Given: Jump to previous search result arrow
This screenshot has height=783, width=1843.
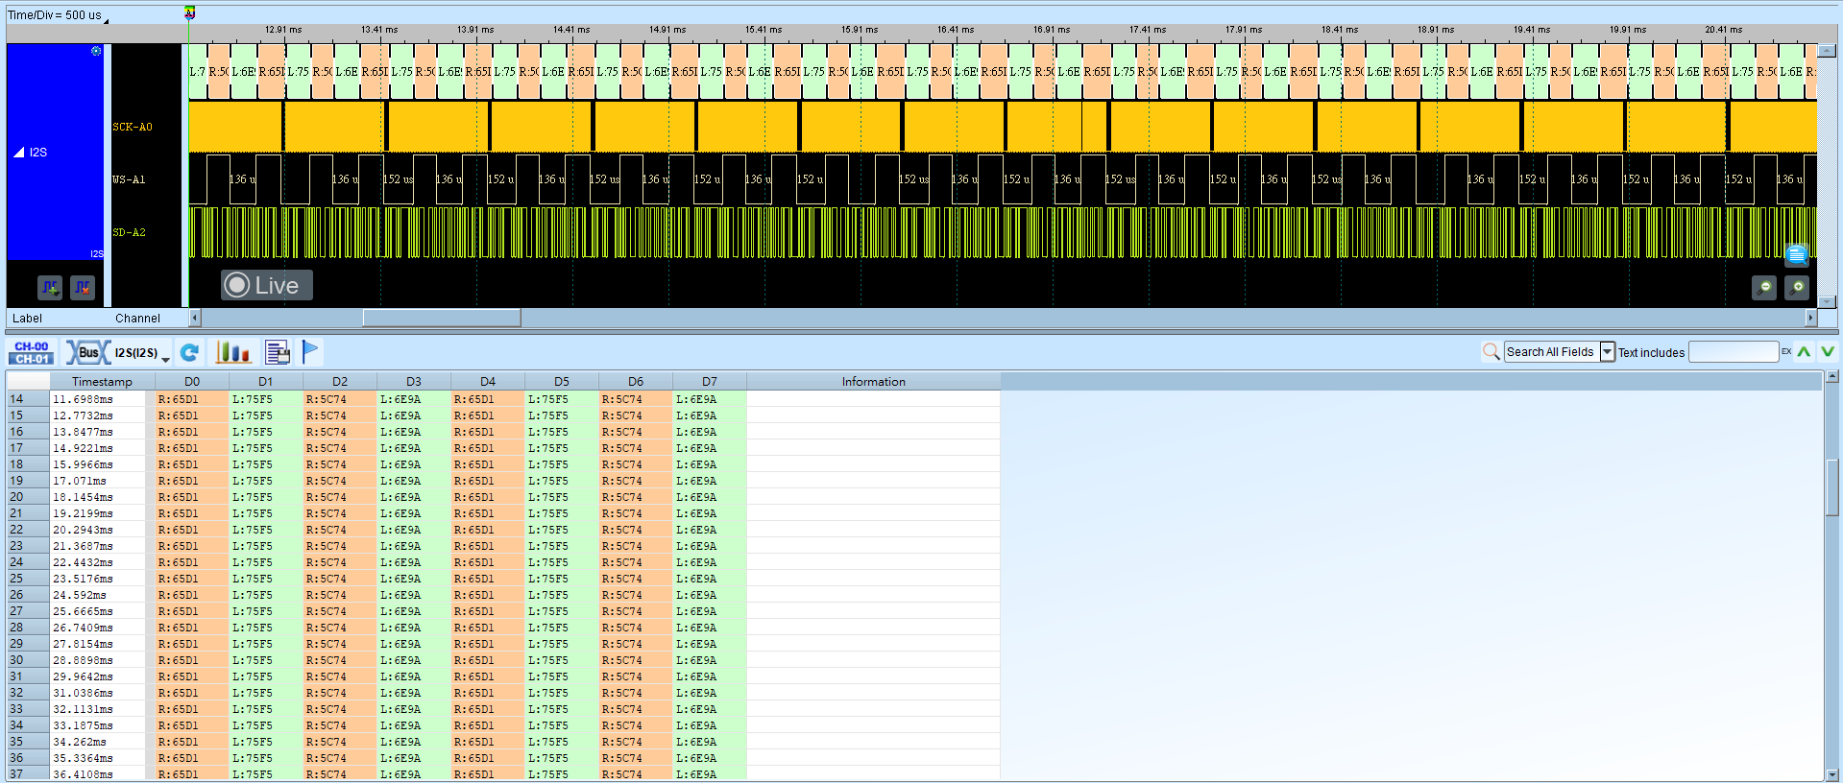Looking at the screenshot, I should pyautogui.click(x=1805, y=352).
